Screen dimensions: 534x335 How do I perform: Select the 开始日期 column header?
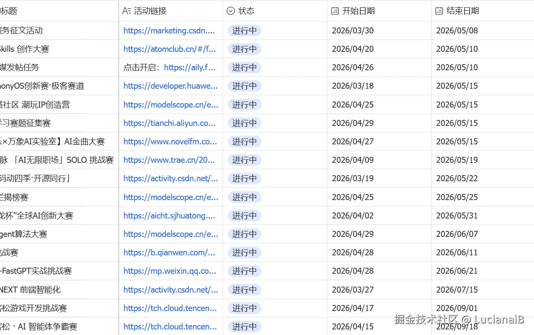pos(379,11)
